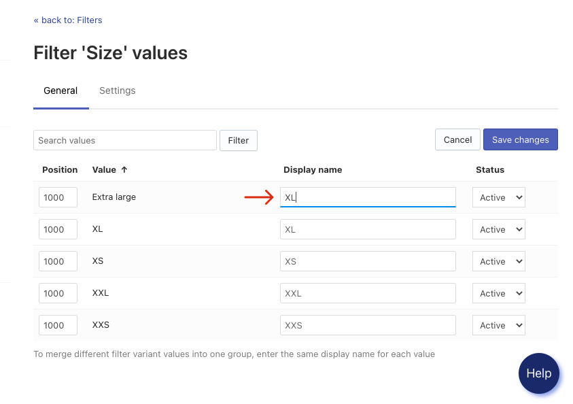573x404 pixels.
Task: Open the status dropdown for the XS row
Action: click(x=498, y=261)
